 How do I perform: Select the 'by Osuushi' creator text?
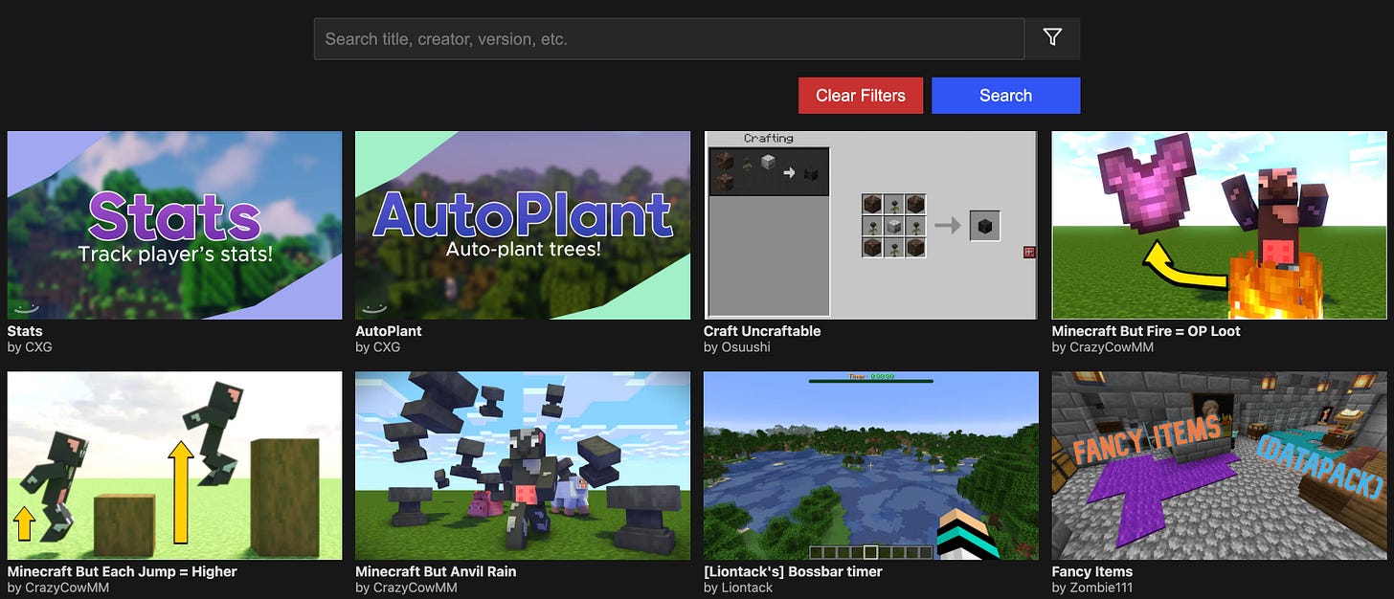[x=737, y=347]
